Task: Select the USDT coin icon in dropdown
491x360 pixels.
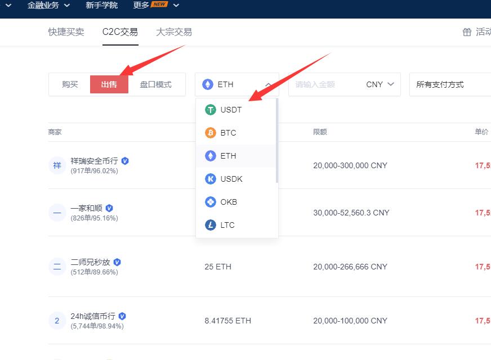Action: pyautogui.click(x=210, y=110)
